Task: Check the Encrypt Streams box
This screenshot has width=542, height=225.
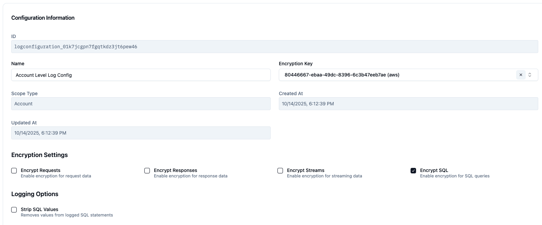Action: click(x=280, y=171)
